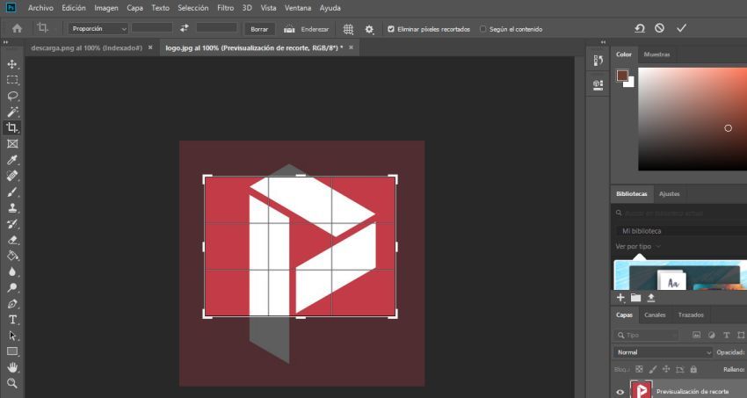Switch to the descarga.png document tab
The image size is (747, 398).
(86, 48)
